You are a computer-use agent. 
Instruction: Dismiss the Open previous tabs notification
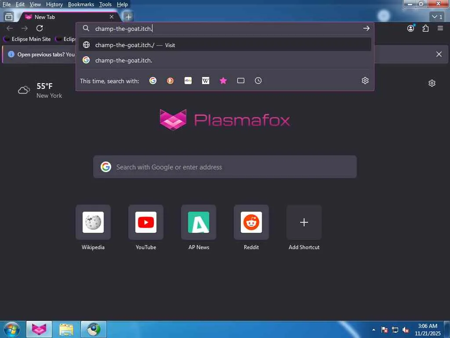pyautogui.click(x=439, y=54)
